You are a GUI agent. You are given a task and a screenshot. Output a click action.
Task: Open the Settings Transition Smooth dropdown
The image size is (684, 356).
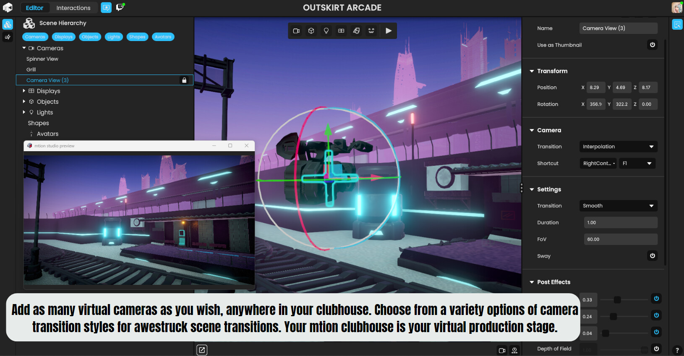point(618,206)
